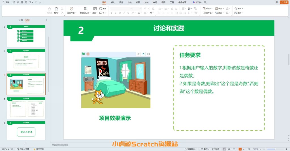This screenshot has width=290, height=151.
Task: Open the 会员专享 tab
Action: click(182, 2)
